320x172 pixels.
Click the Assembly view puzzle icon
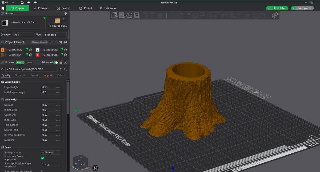[x=275, y=15]
